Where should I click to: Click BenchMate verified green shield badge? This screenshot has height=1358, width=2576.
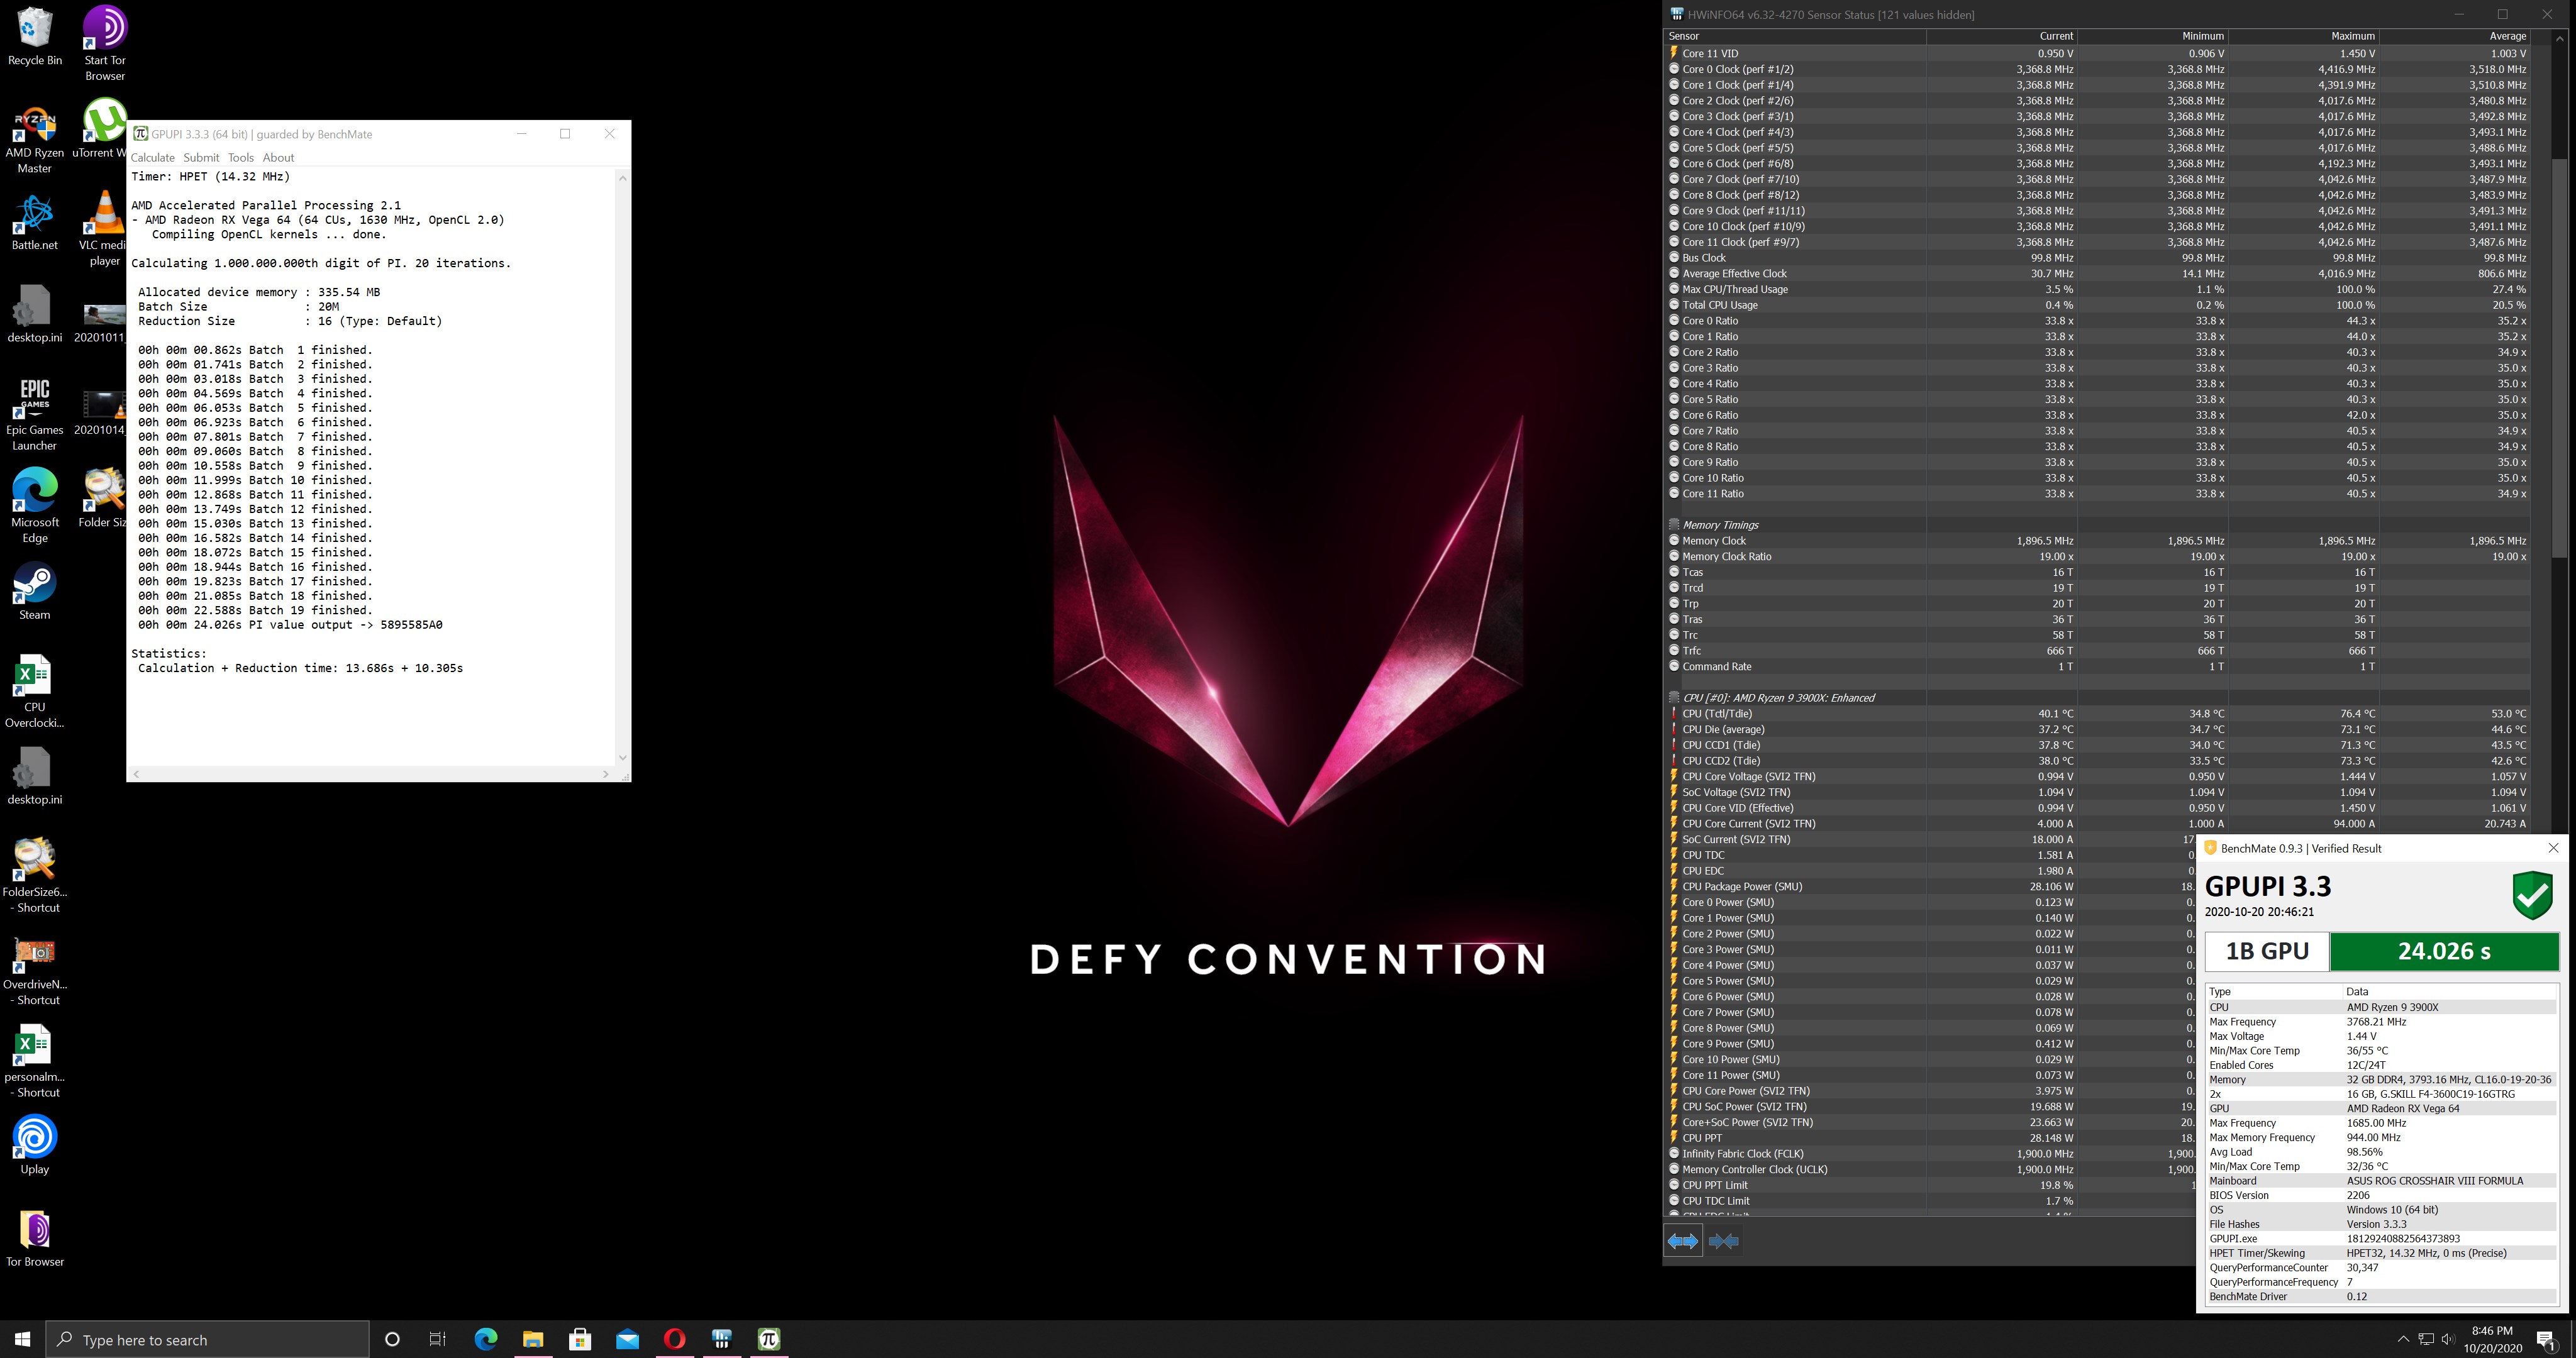point(2532,895)
